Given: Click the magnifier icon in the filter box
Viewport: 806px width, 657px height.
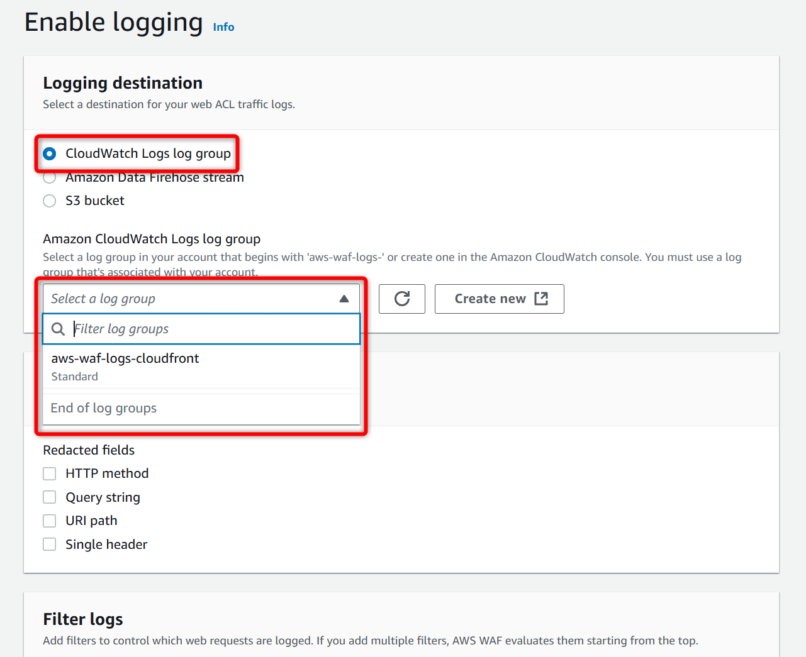Looking at the screenshot, I should pos(58,329).
